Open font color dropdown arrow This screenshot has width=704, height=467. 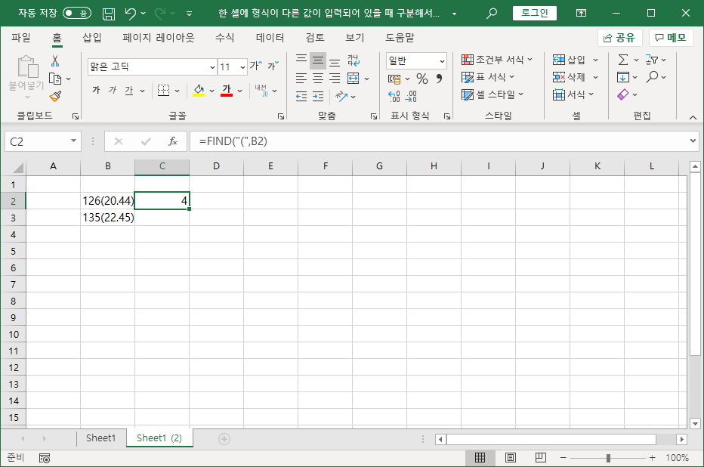click(x=239, y=91)
